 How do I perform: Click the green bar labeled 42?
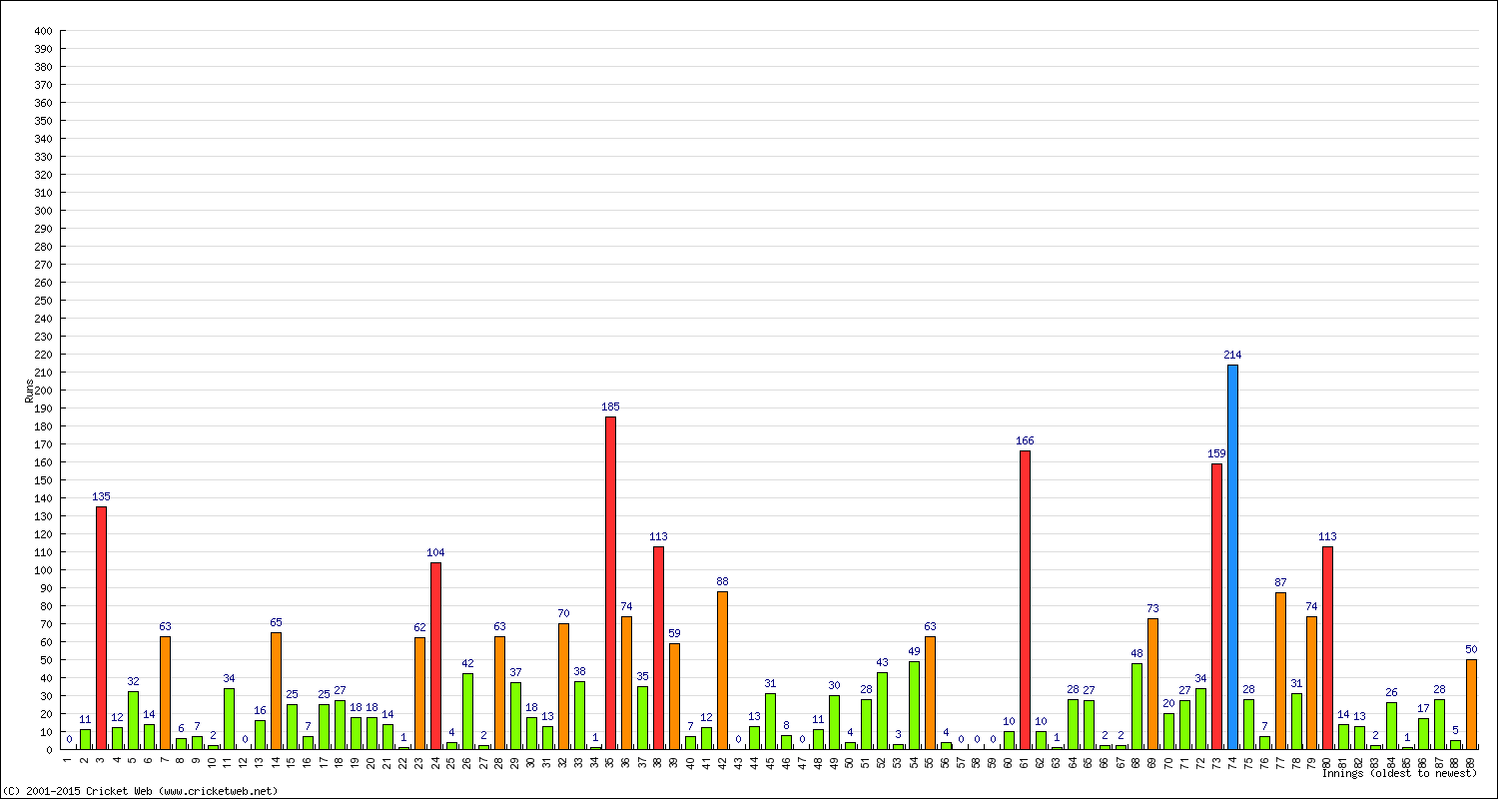pos(467,711)
